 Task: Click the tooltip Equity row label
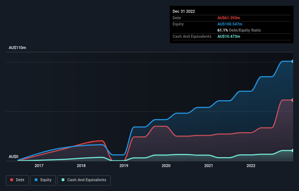pyautogui.click(x=178, y=24)
